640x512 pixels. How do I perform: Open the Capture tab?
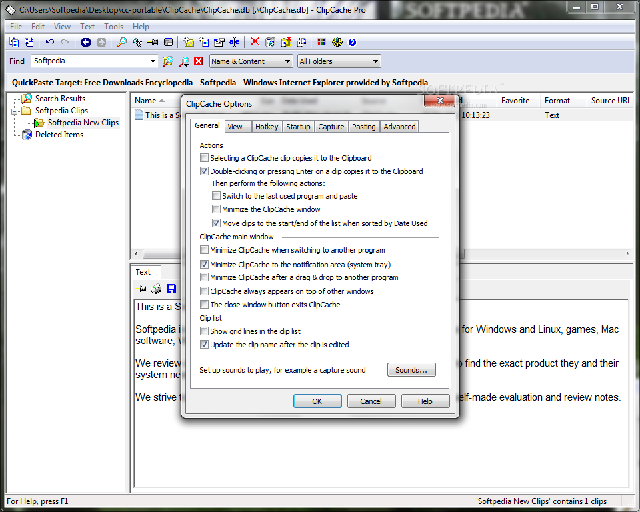point(331,127)
